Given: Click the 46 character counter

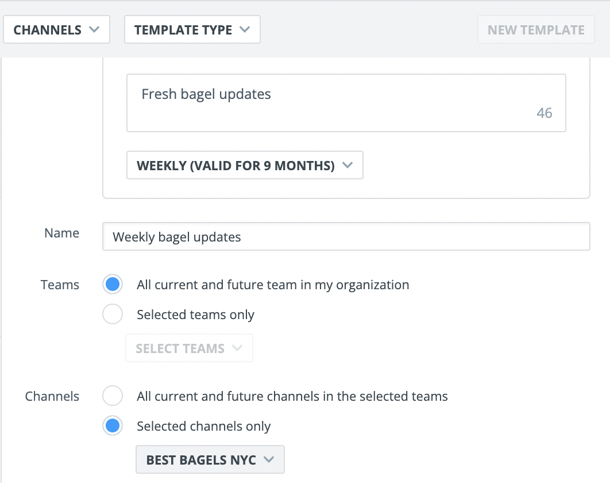Looking at the screenshot, I should [x=545, y=113].
